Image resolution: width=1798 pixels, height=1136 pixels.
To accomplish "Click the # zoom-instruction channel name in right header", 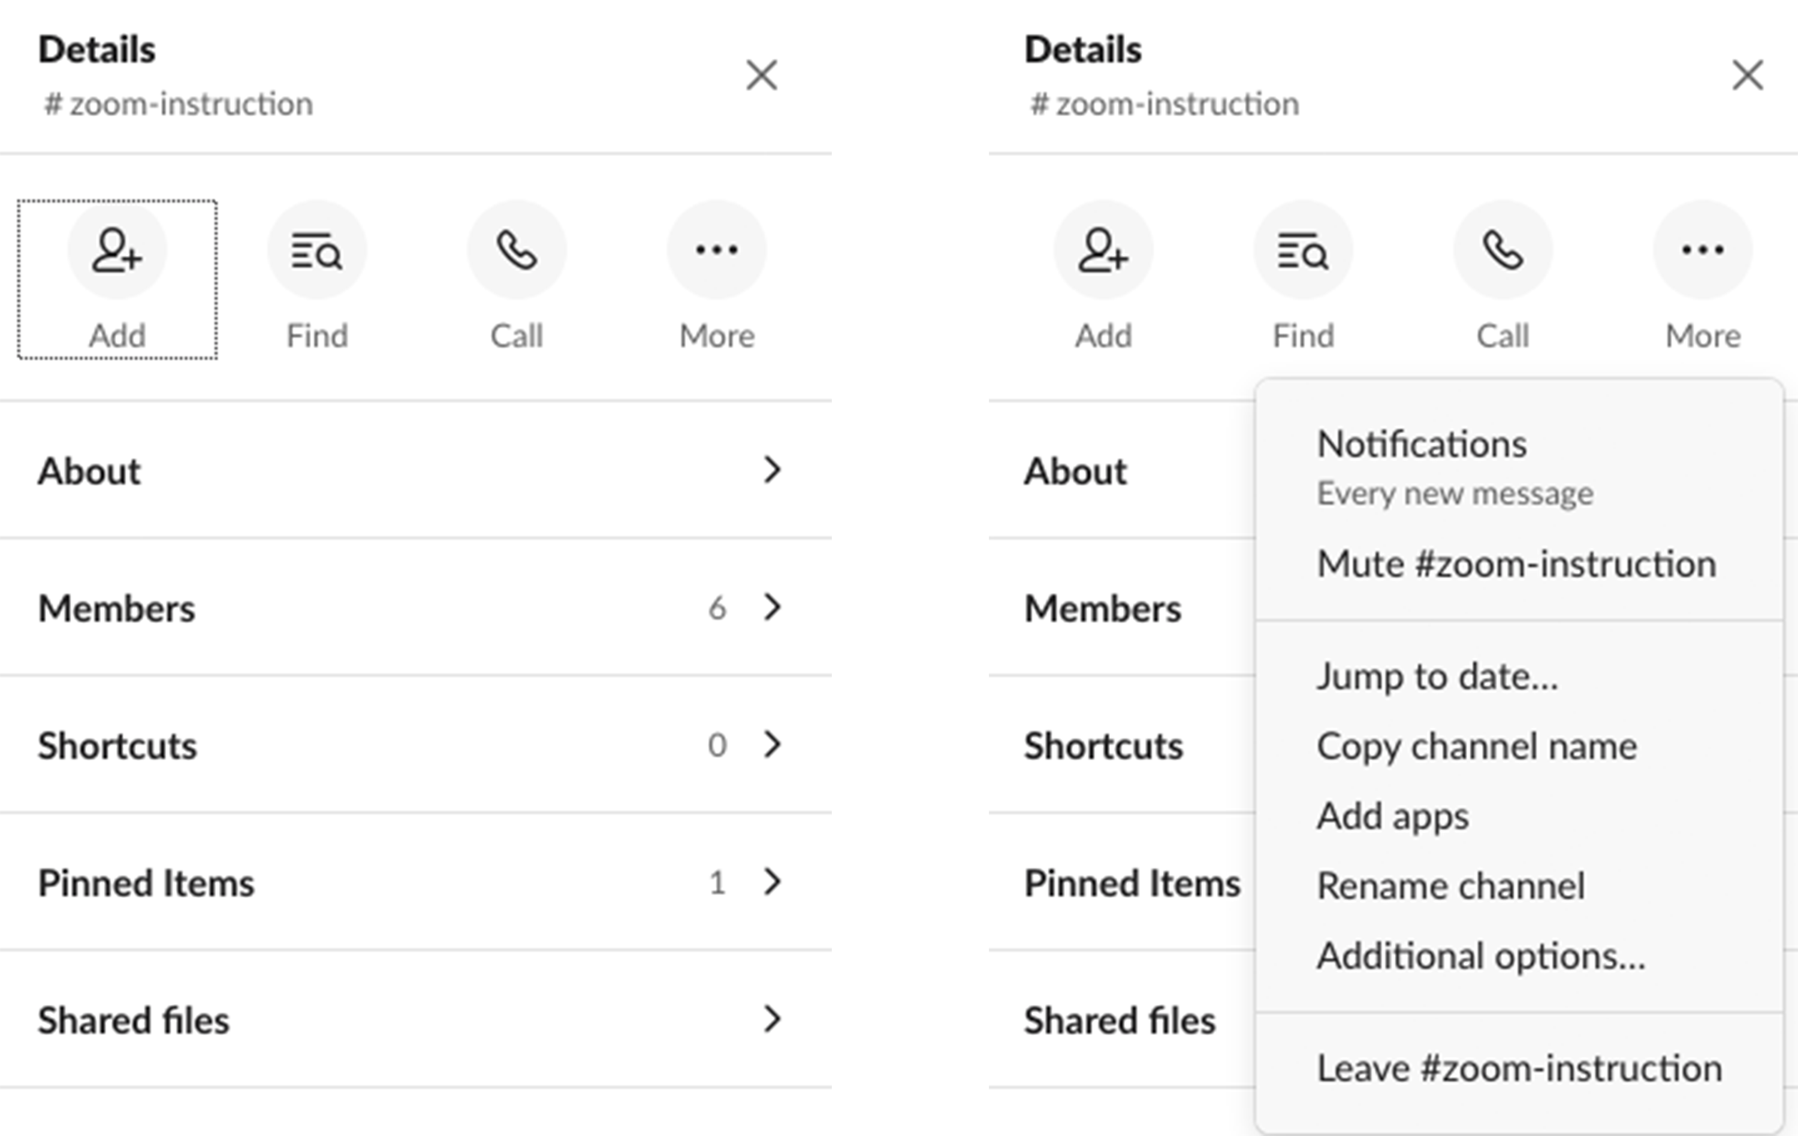I will (1166, 104).
